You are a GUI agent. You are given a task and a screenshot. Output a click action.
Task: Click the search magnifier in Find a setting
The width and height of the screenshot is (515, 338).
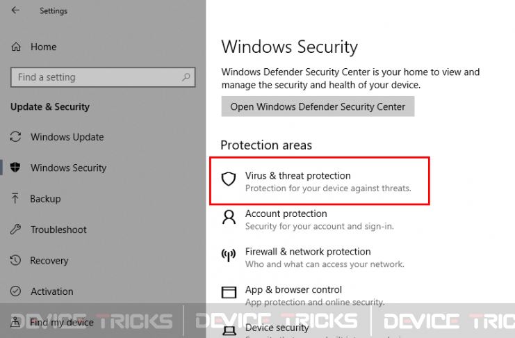186,77
